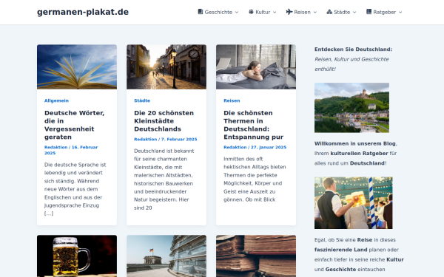Image resolution: width=444 pixels, height=277 pixels.
Task: Click the book icon beside Ratgeber
Action: pos(369,12)
